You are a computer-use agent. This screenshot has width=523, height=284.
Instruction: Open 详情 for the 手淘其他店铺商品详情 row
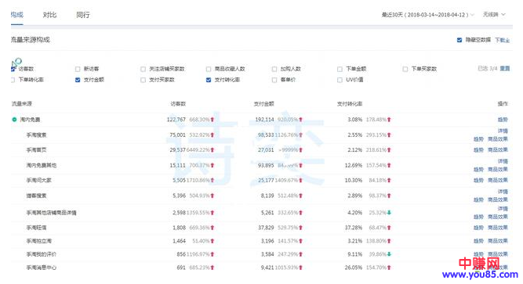[x=503, y=208]
